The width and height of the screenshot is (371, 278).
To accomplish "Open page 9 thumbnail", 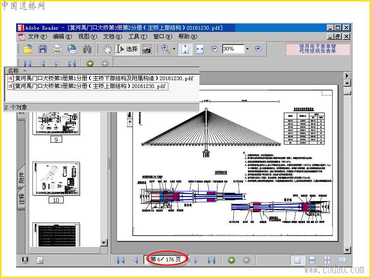I will [x=56, y=123].
